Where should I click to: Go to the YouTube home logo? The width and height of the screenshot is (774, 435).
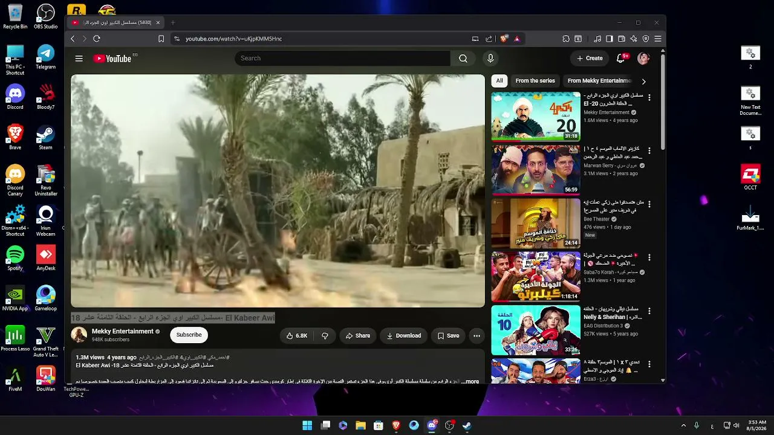pos(112,59)
